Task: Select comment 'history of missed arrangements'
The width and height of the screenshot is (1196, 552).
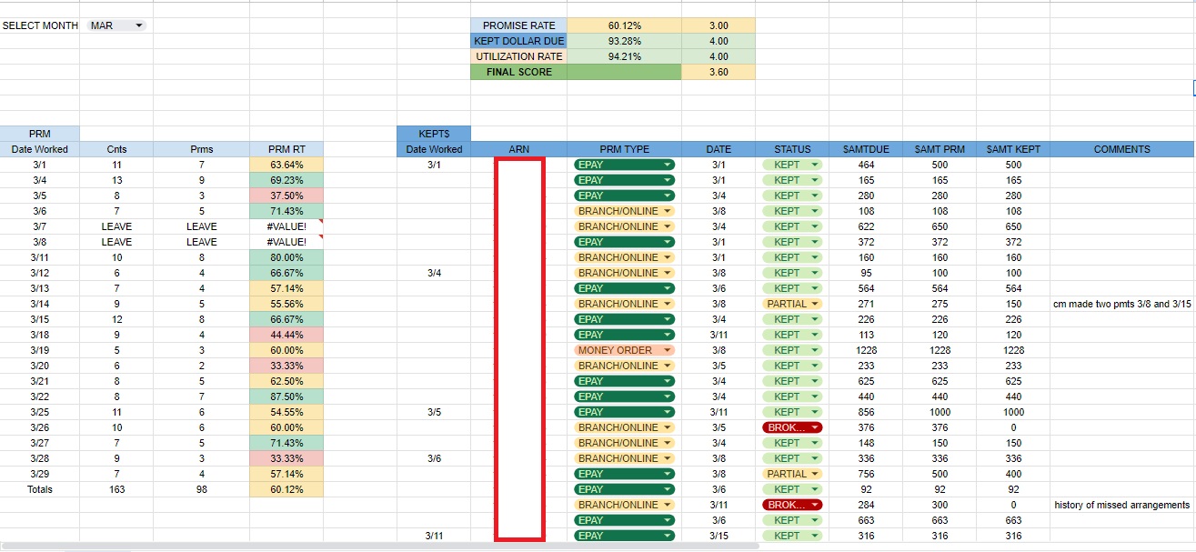Action: click(1122, 505)
